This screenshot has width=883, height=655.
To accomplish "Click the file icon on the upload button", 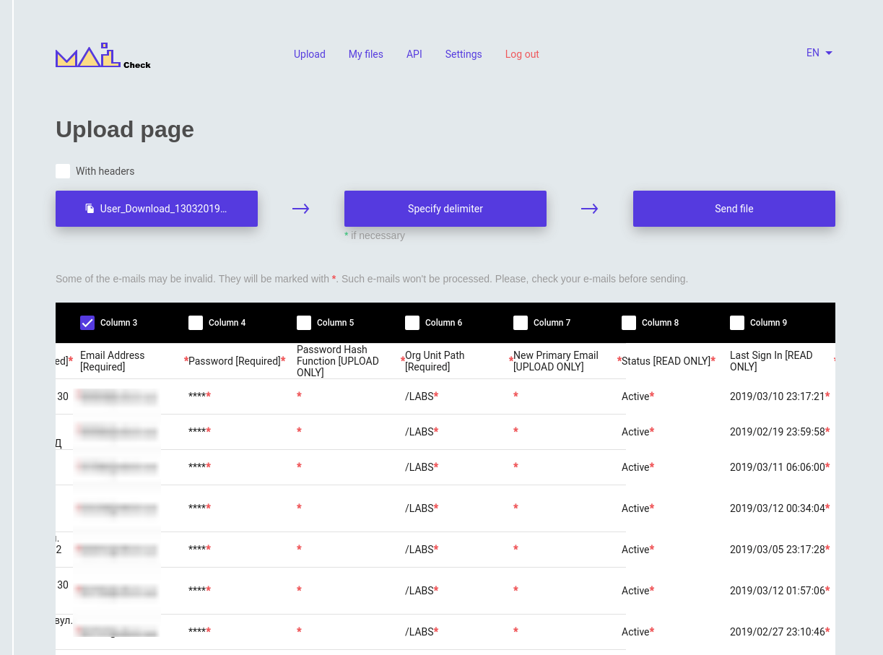I will tap(90, 209).
